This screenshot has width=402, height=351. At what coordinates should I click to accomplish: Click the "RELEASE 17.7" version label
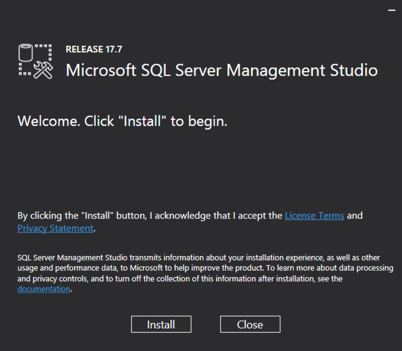click(94, 49)
